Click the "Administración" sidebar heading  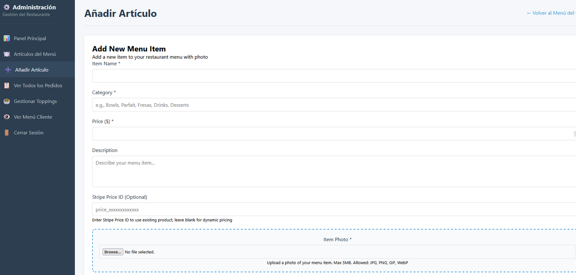34,7
